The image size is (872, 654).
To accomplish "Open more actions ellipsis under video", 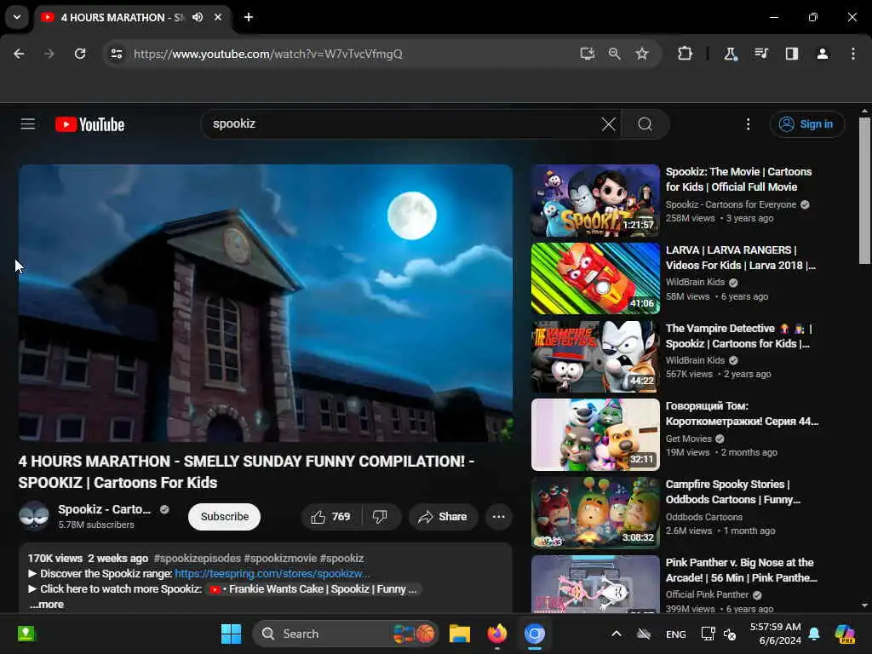I will pos(498,517).
